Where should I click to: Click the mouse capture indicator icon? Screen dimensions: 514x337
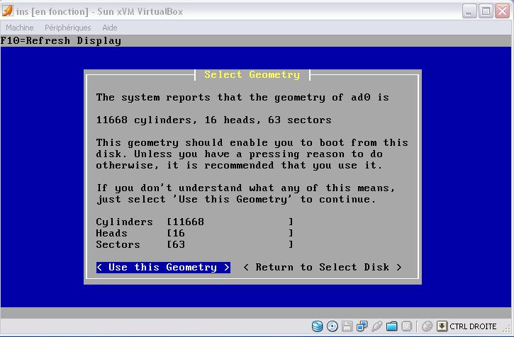tap(427, 326)
